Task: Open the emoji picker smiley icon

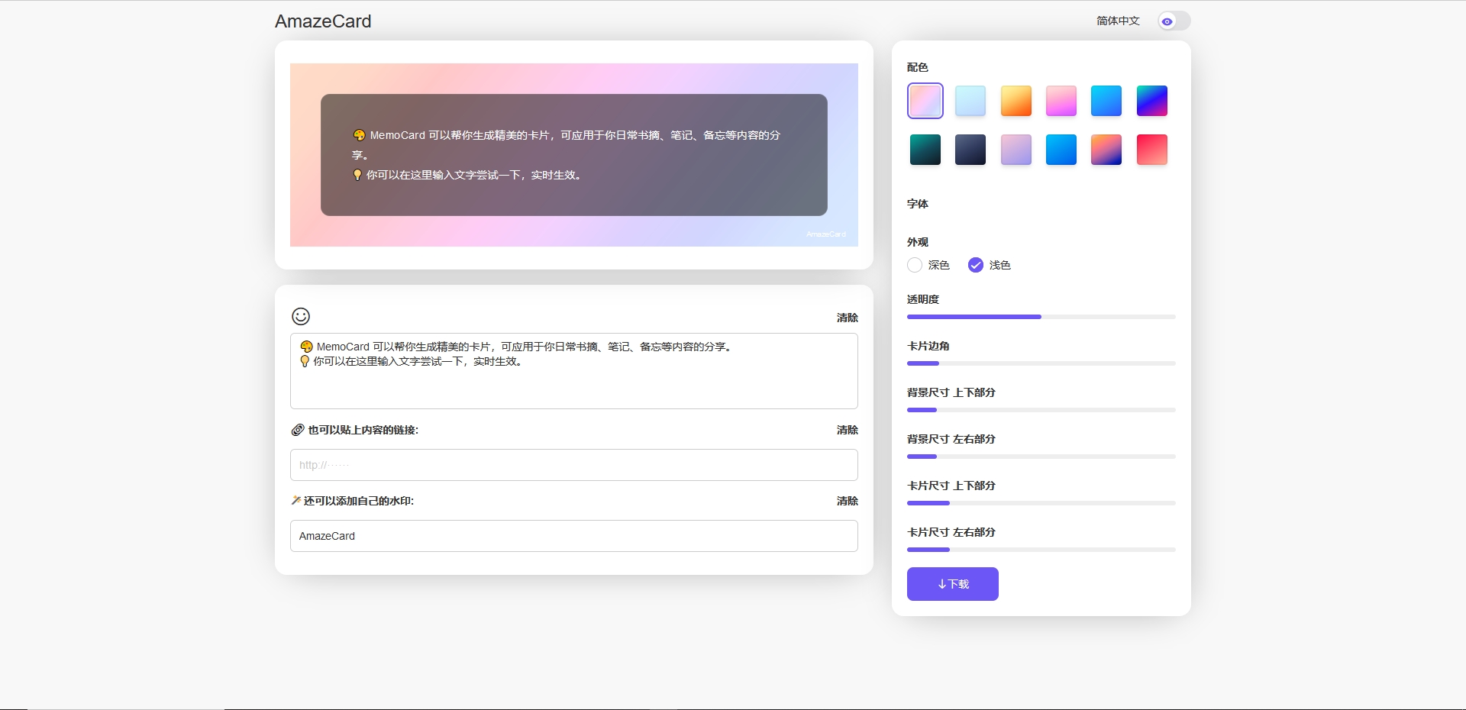Action: [x=301, y=316]
